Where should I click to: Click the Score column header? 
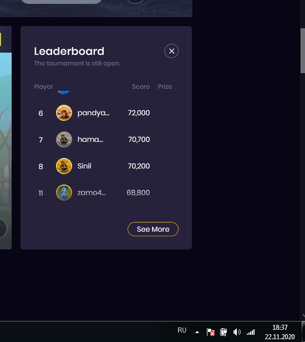tap(141, 86)
